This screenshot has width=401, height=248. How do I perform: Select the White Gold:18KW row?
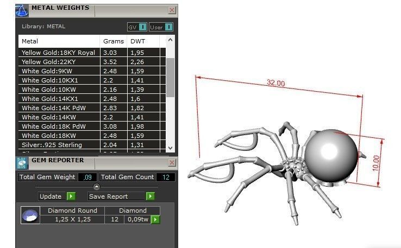click(92, 135)
